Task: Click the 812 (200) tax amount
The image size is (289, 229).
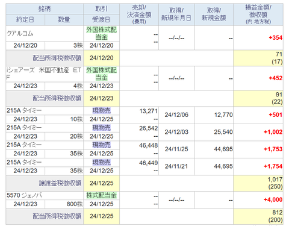Action: pos(258,216)
